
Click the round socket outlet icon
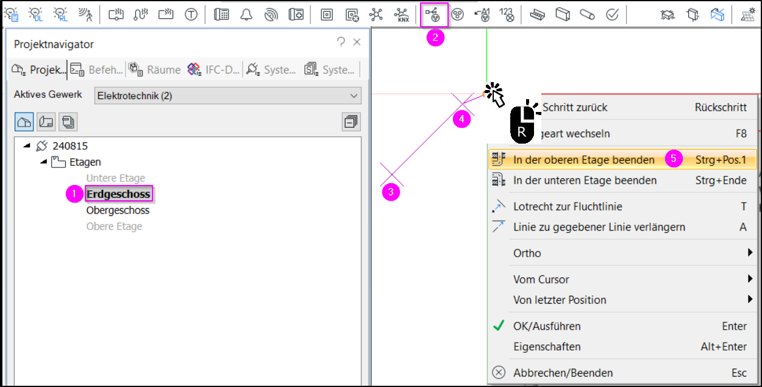[x=457, y=15]
